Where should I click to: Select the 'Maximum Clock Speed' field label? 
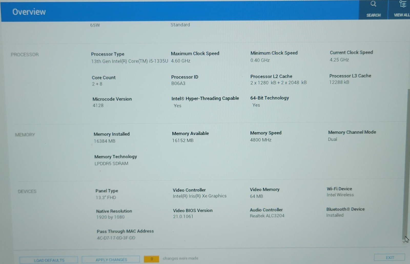(x=195, y=54)
